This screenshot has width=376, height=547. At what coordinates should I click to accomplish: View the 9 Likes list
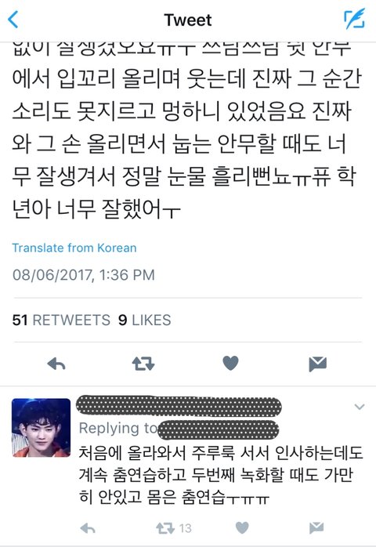144,320
